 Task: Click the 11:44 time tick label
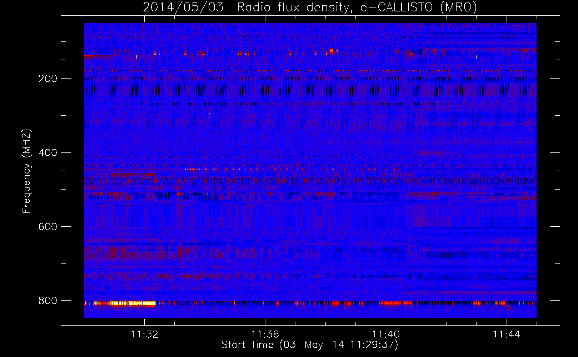coord(507,335)
